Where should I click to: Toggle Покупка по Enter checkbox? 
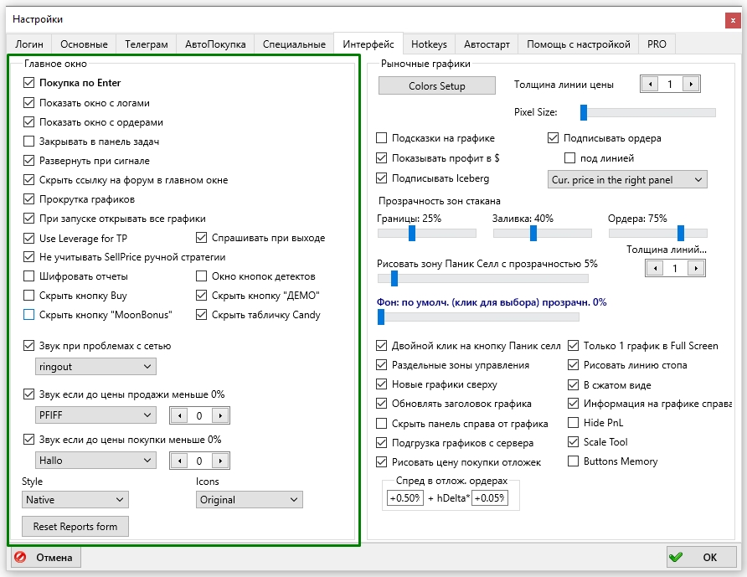pyautogui.click(x=29, y=82)
